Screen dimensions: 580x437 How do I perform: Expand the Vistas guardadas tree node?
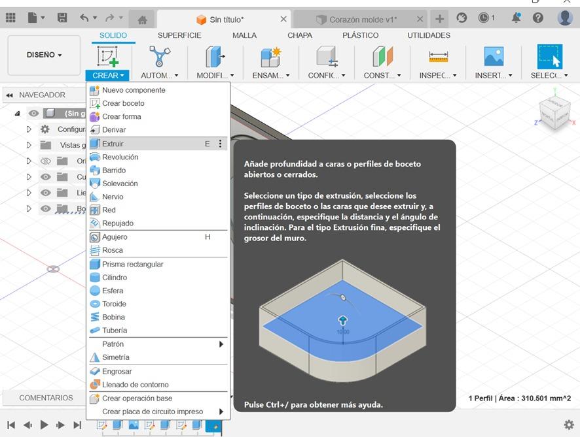tap(29, 145)
